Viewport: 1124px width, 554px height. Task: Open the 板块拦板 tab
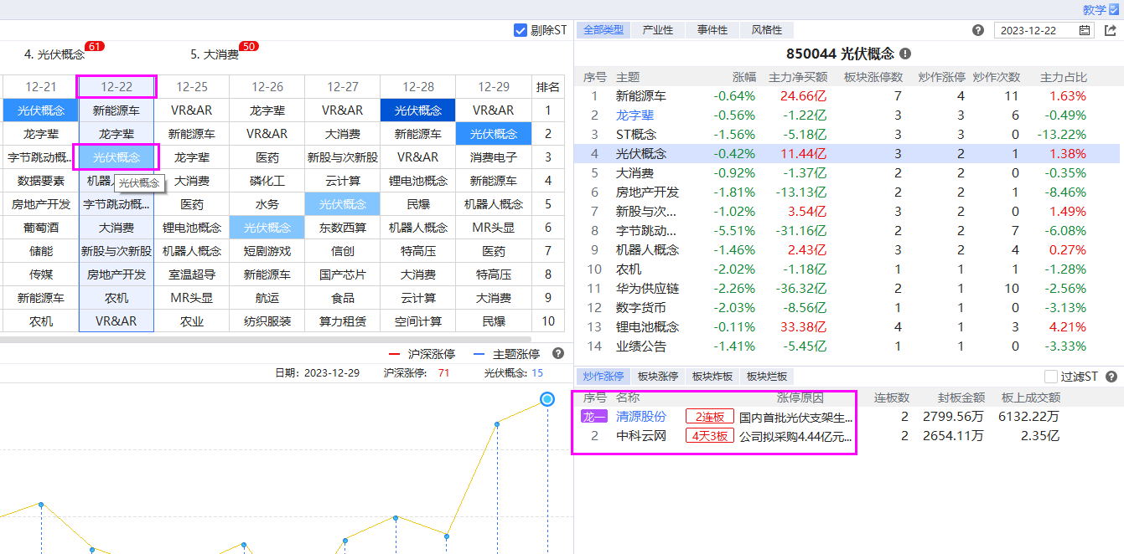767,377
